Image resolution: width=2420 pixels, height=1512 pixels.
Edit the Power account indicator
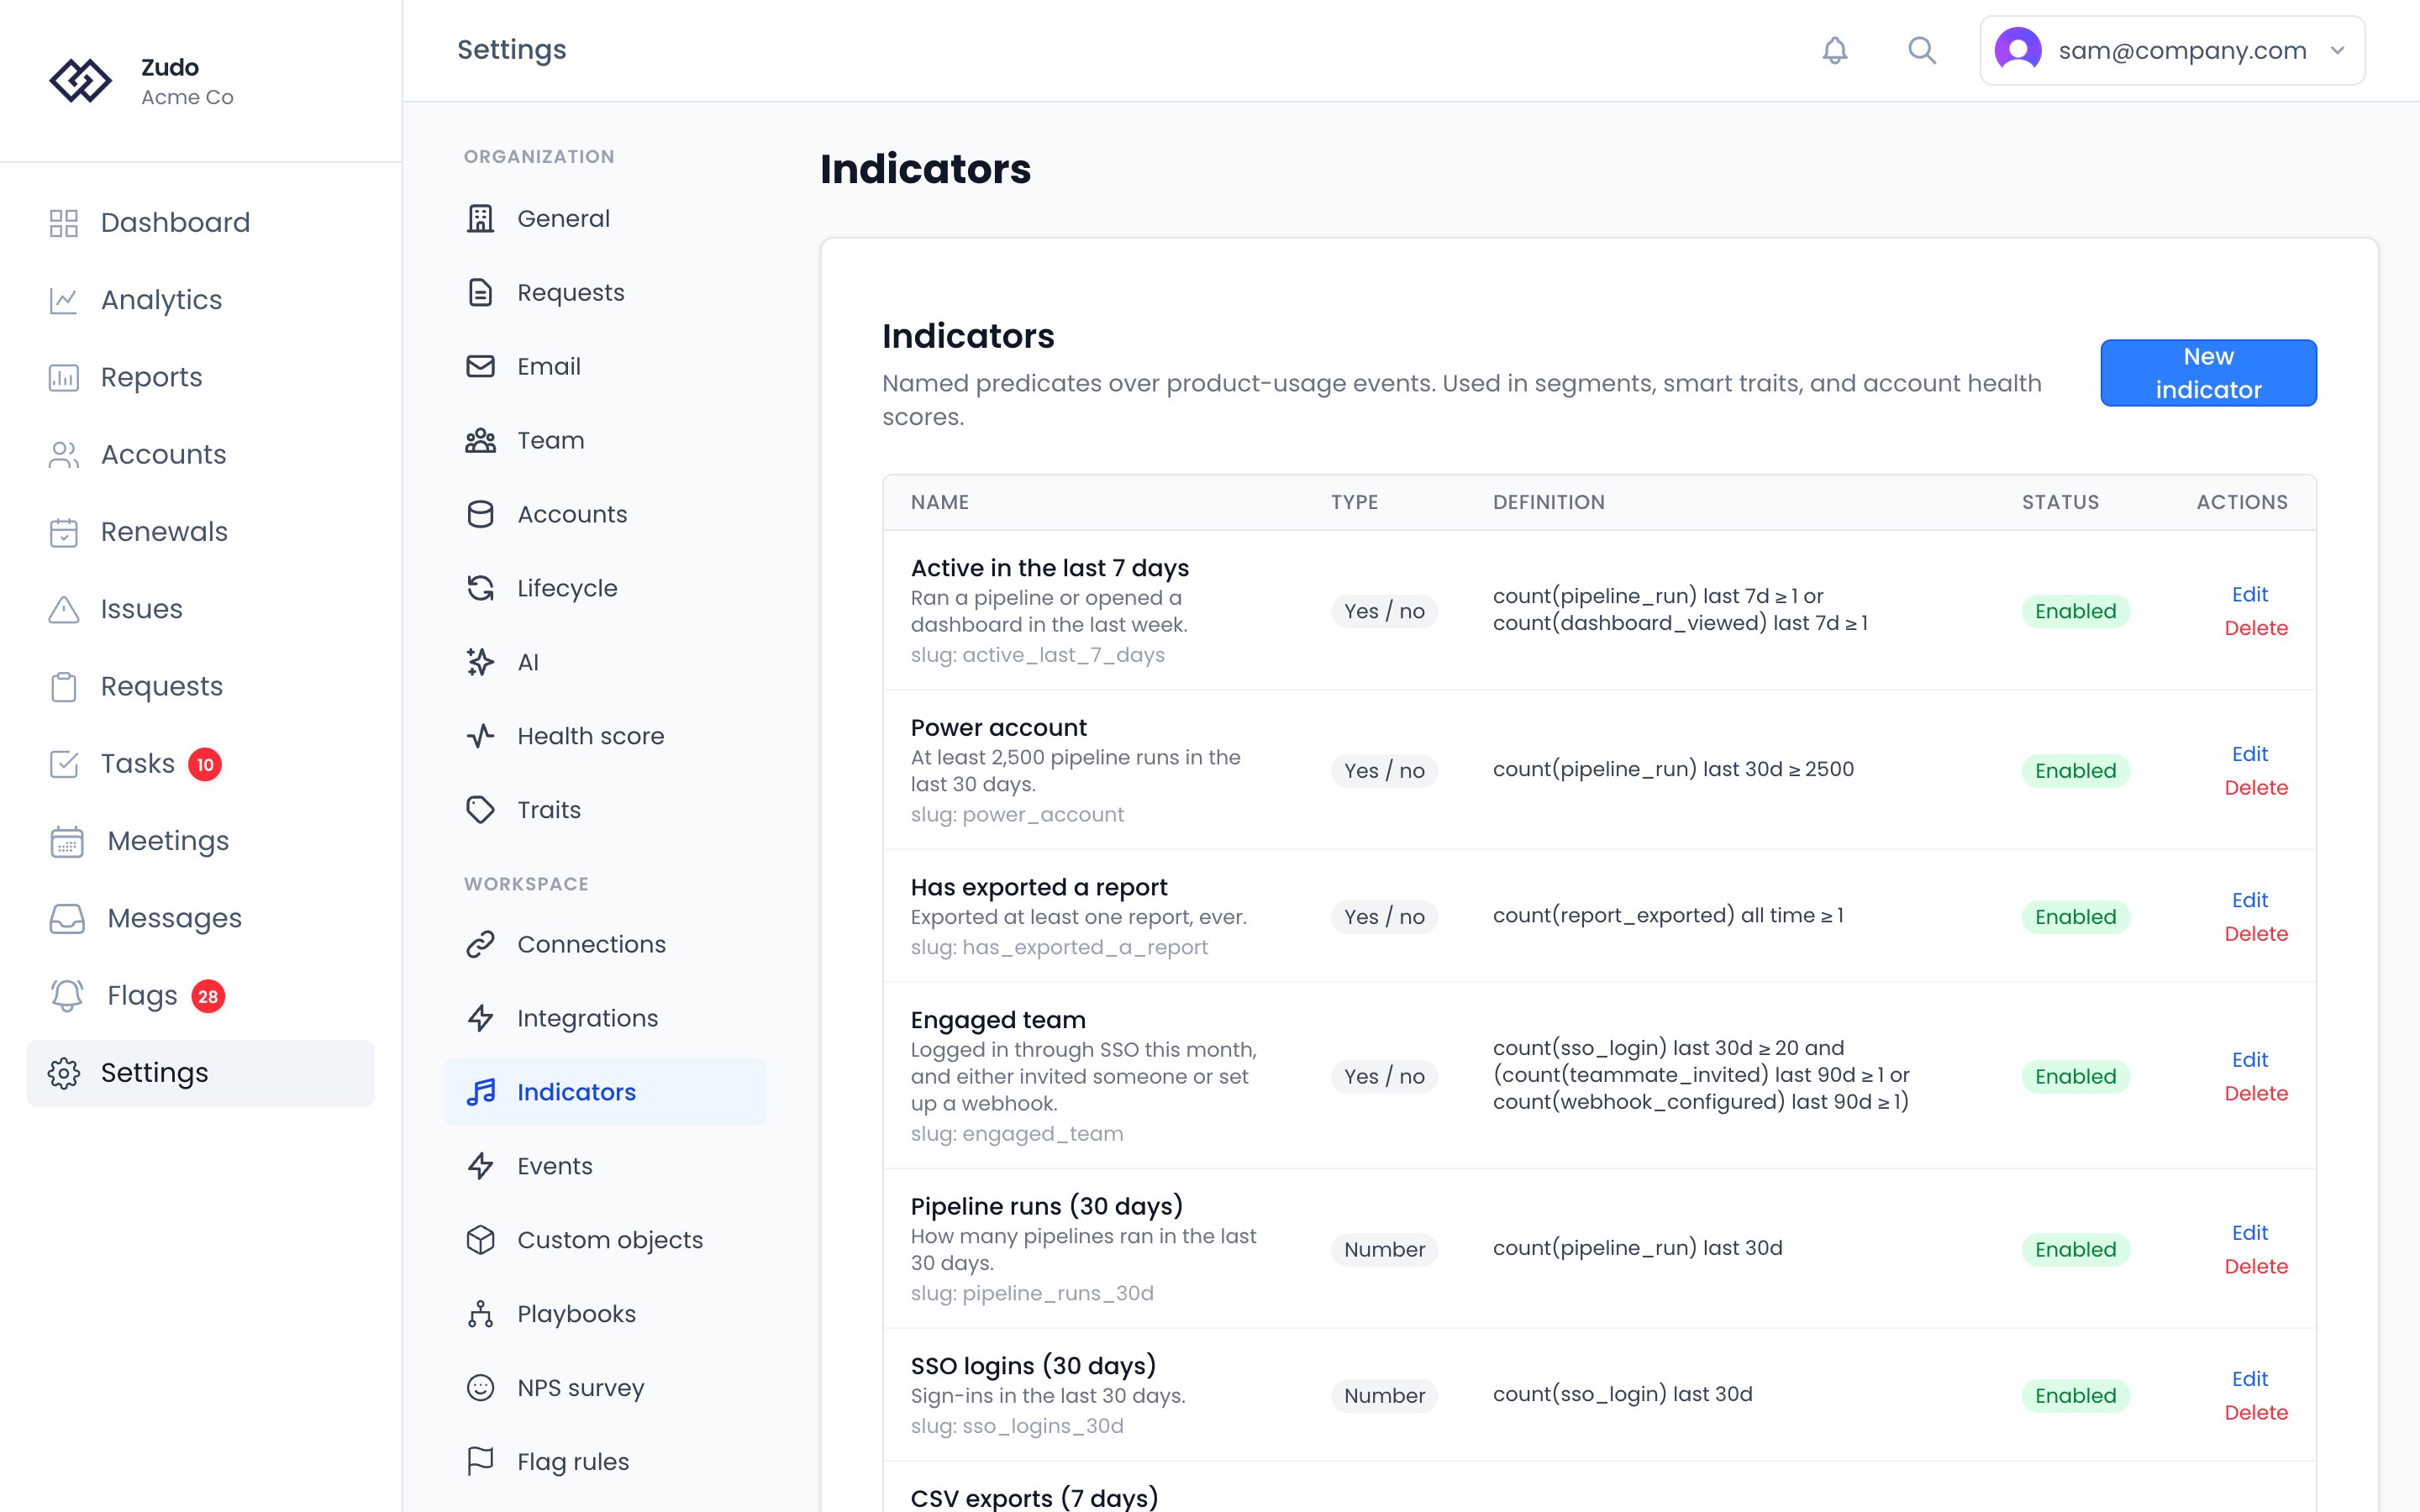click(2249, 754)
